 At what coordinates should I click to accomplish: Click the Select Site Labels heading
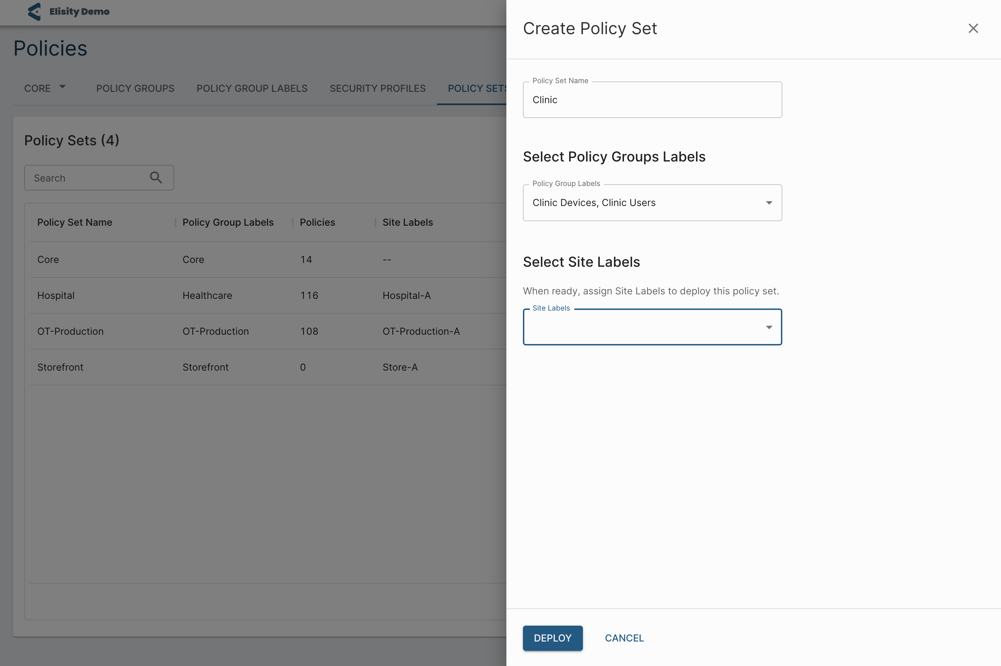tap(581, 262)
